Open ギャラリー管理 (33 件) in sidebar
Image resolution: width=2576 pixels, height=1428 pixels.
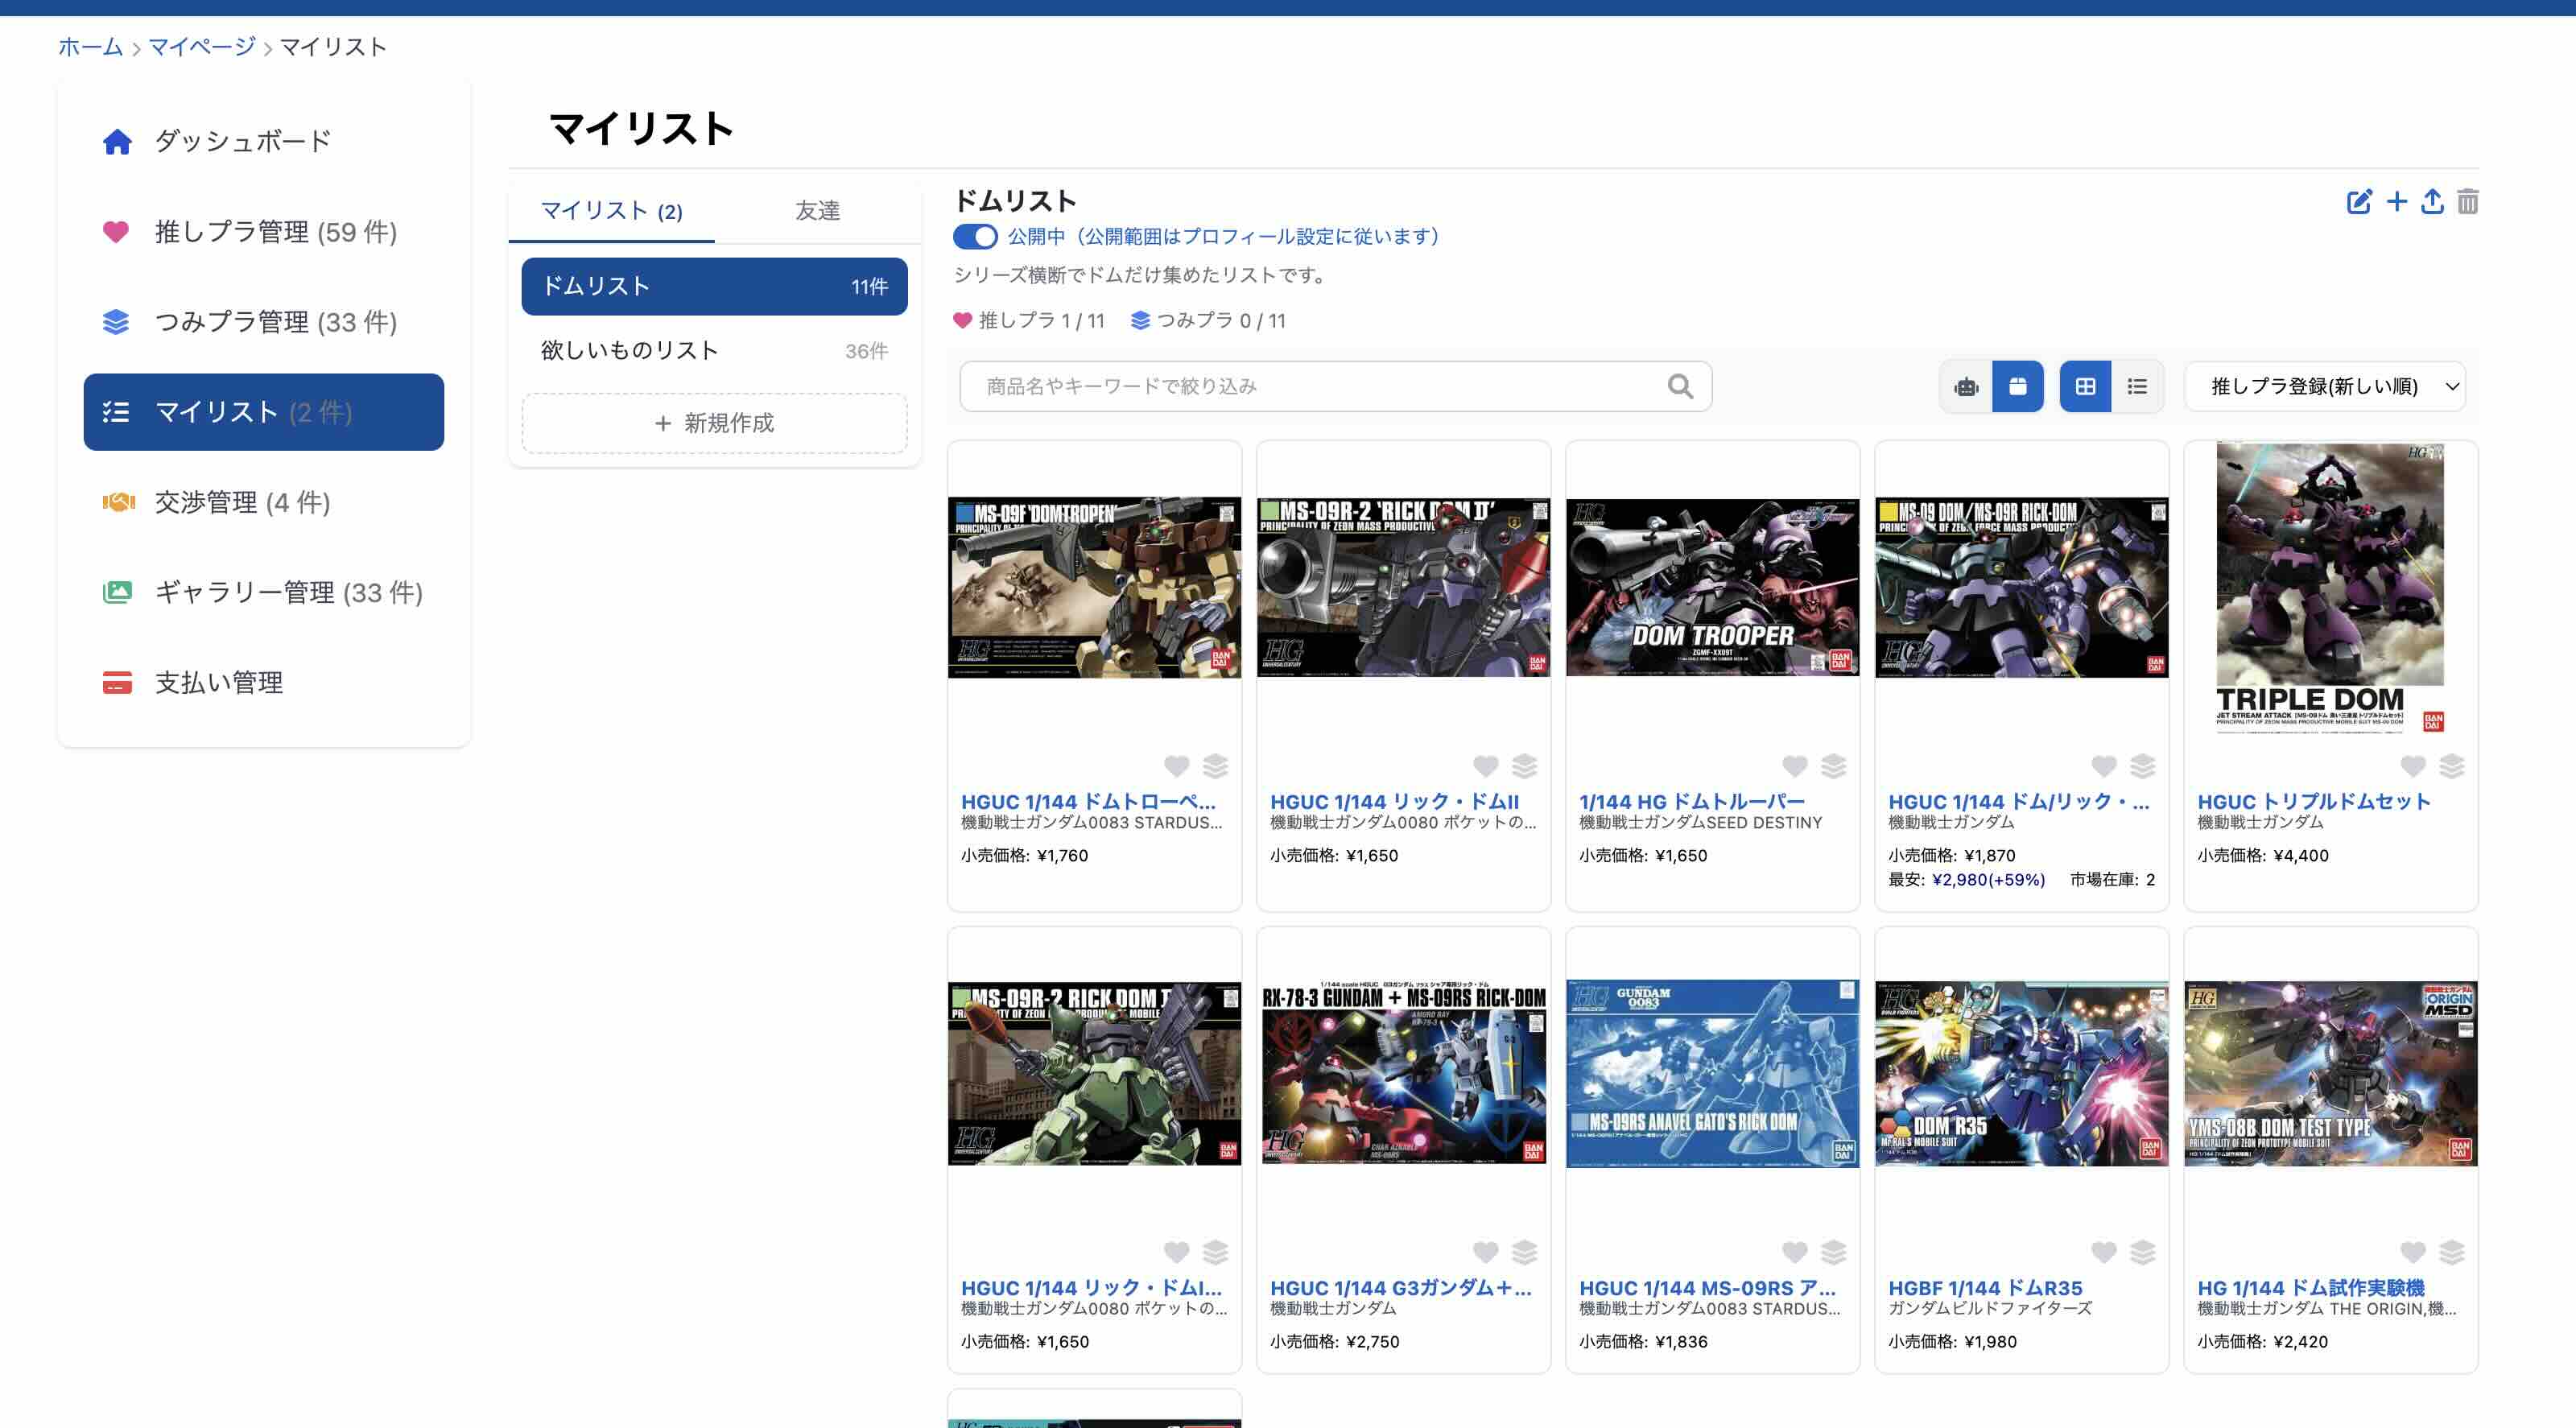pos(264,592)
